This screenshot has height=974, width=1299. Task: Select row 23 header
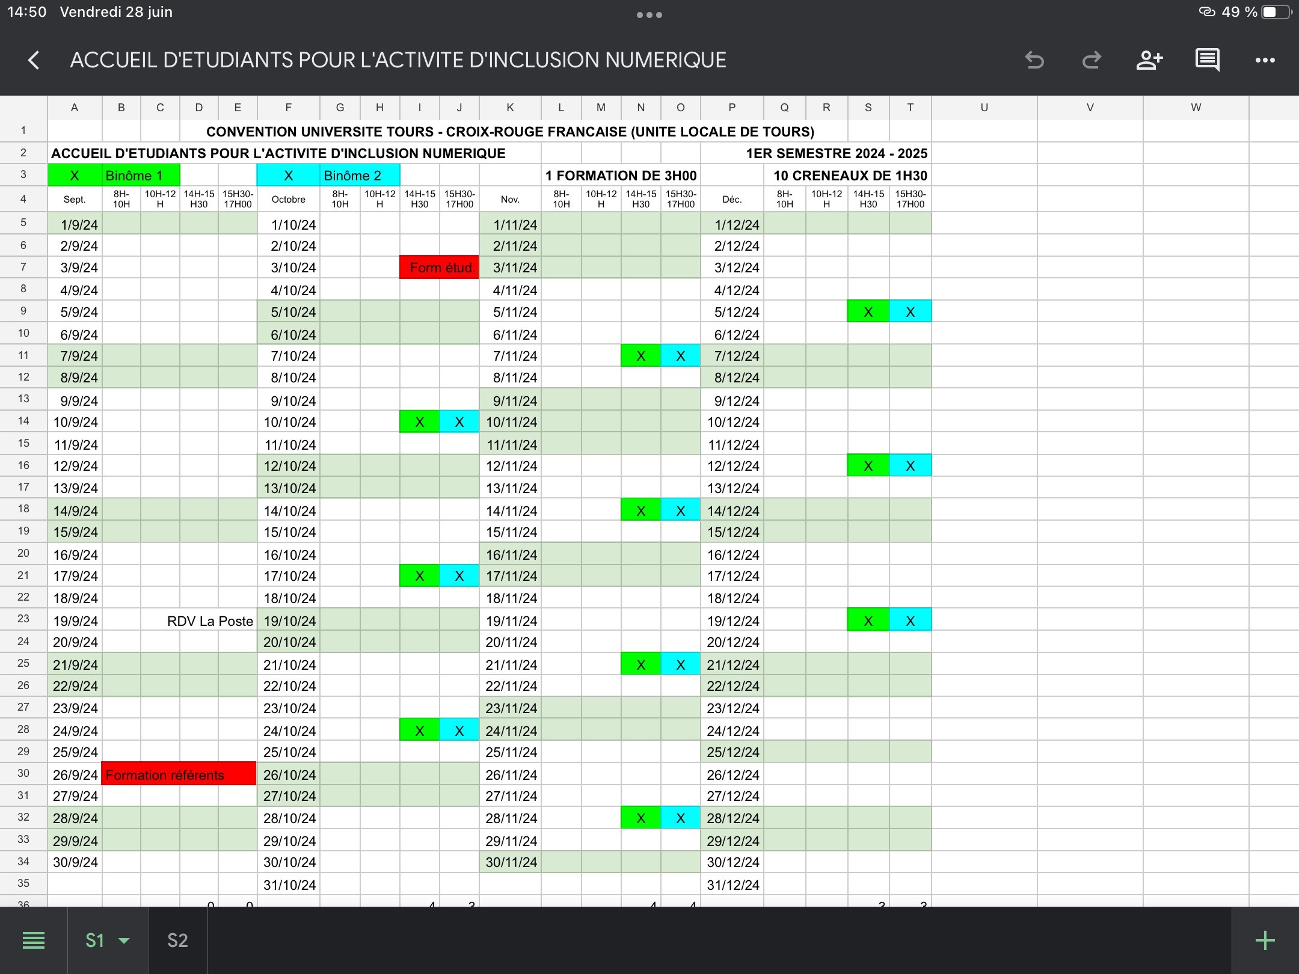point(23,619)
